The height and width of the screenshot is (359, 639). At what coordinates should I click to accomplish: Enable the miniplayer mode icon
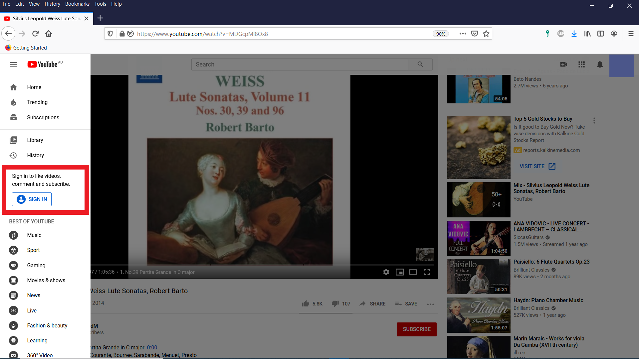tap(400, 272)
